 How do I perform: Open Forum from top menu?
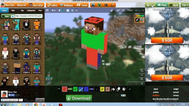pyautogui.click(x=82, y=5)
